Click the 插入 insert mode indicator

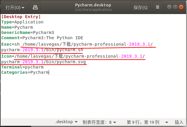pyautogui.click(x=179, y=122)
